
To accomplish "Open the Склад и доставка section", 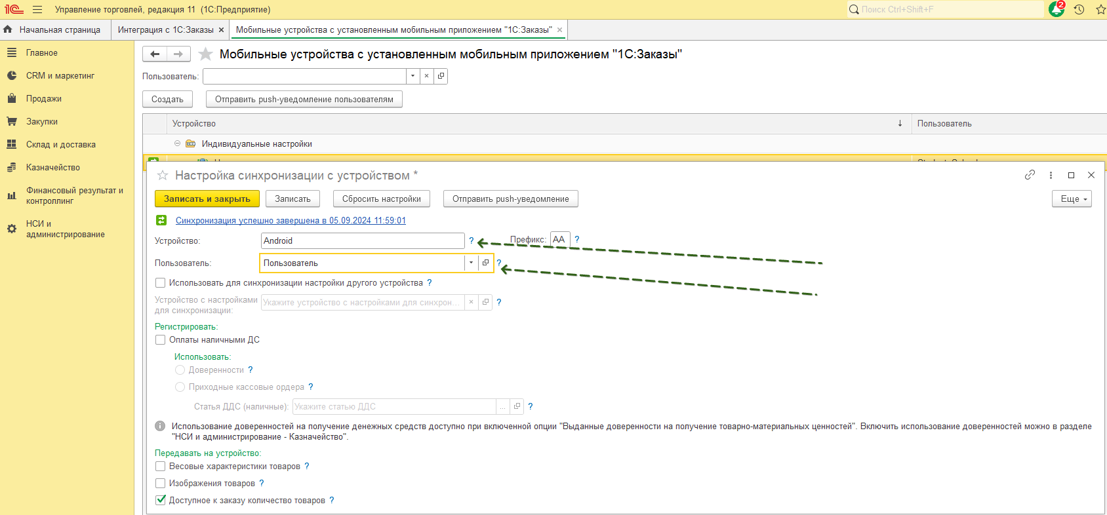I will (x=61, y=145).
